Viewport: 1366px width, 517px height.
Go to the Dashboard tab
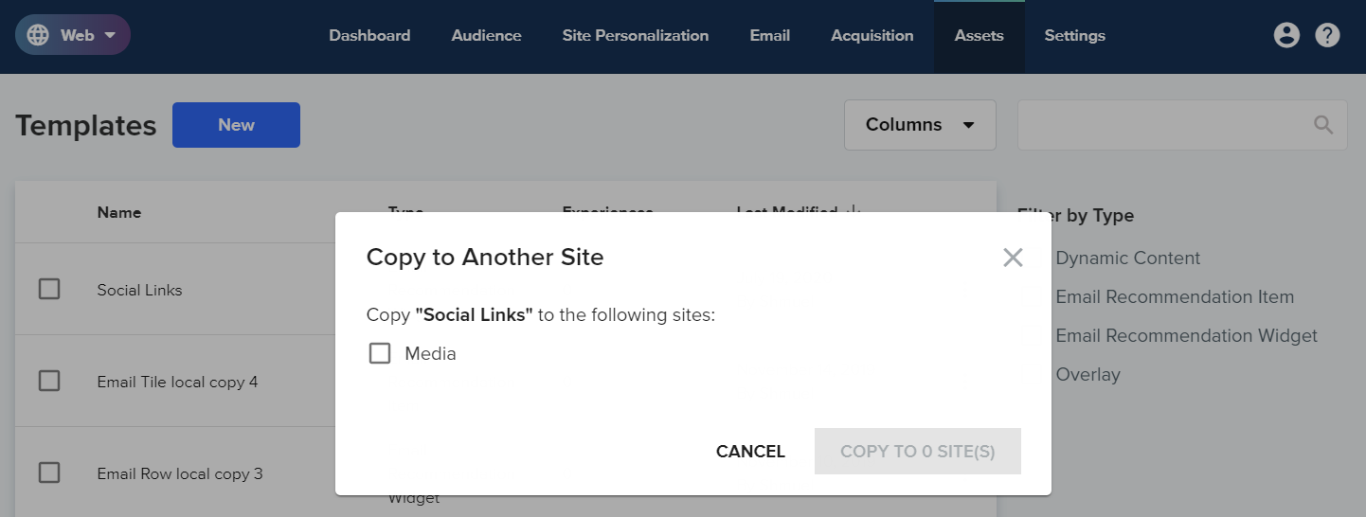(369, 36)
